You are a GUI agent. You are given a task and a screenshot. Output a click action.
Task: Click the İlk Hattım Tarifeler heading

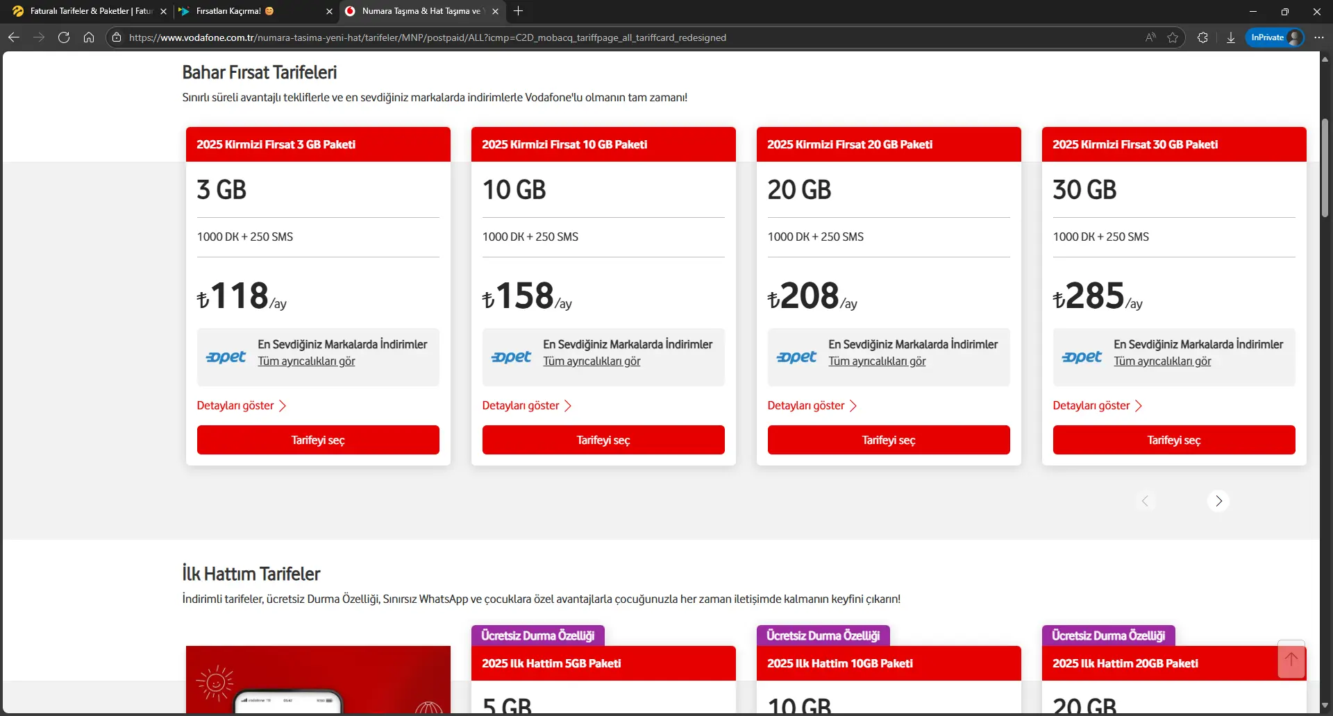coord(251,574)
